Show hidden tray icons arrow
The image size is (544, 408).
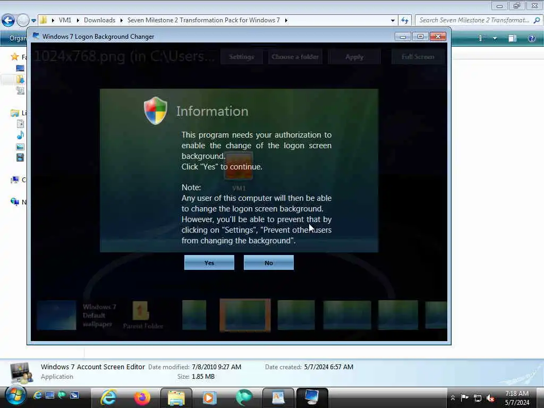point(453,397)
